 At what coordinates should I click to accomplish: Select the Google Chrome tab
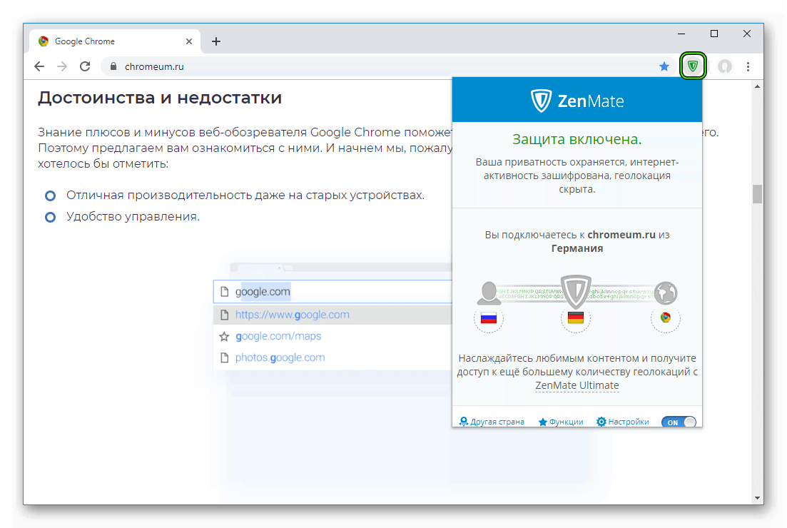(x=116, y=41)
